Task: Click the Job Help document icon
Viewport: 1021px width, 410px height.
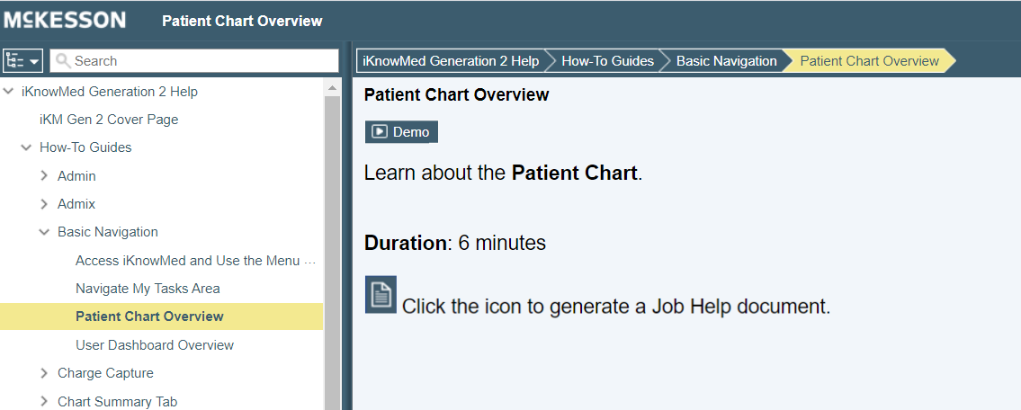Action: click(x=381, y=295)
